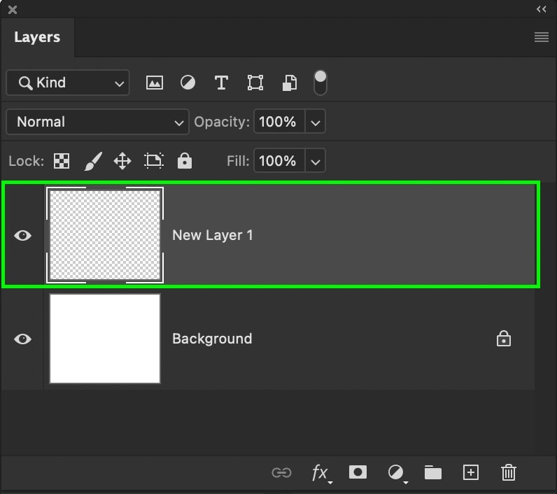Open the Normal blend mode dropdown
Image resolution: width=557 pixels, height=494 pixels.
pos(97,122)
